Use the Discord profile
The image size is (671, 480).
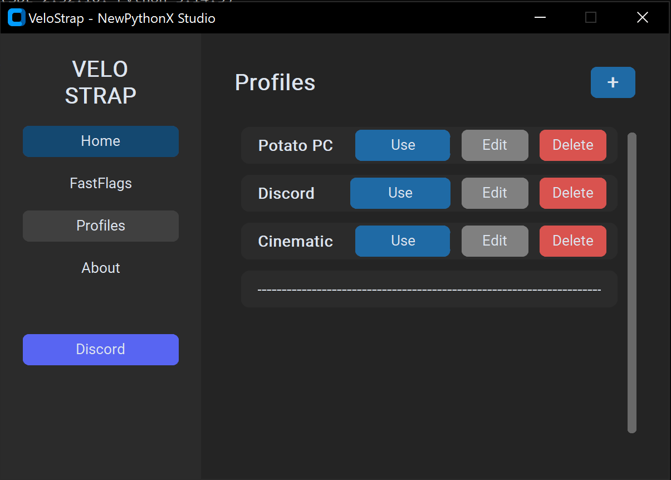click(400, 193)
